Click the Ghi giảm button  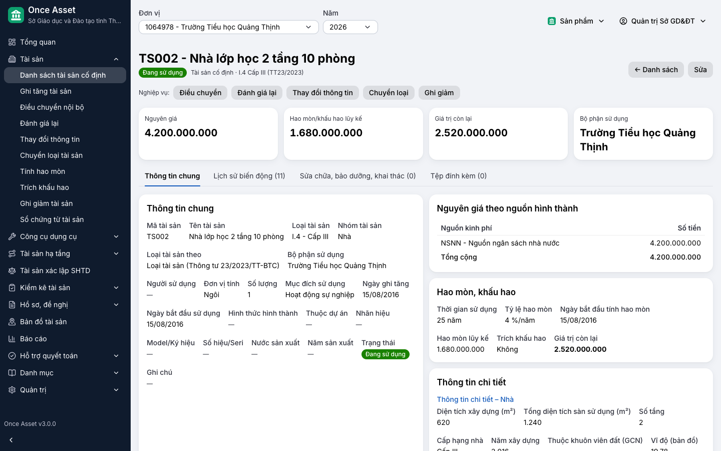[x=439, y=93]
